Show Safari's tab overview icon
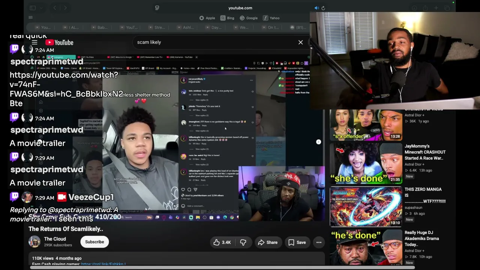Image resolution: width=480 pixels, height=270 pixels. pos(447,8)
